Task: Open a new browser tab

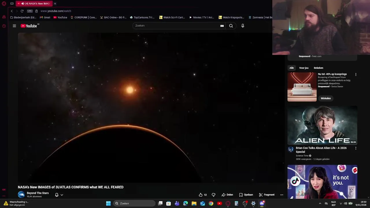Action: point(55,3)
